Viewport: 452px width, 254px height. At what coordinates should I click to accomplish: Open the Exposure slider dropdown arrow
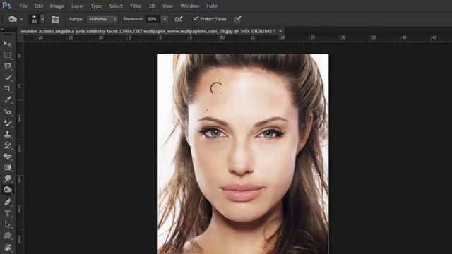(165, 19)
